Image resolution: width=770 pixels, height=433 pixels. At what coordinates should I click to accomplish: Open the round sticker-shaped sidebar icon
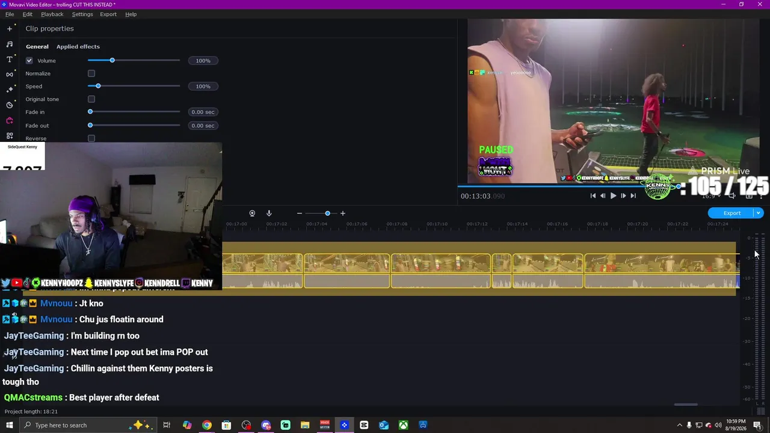(x=10, y=105)
